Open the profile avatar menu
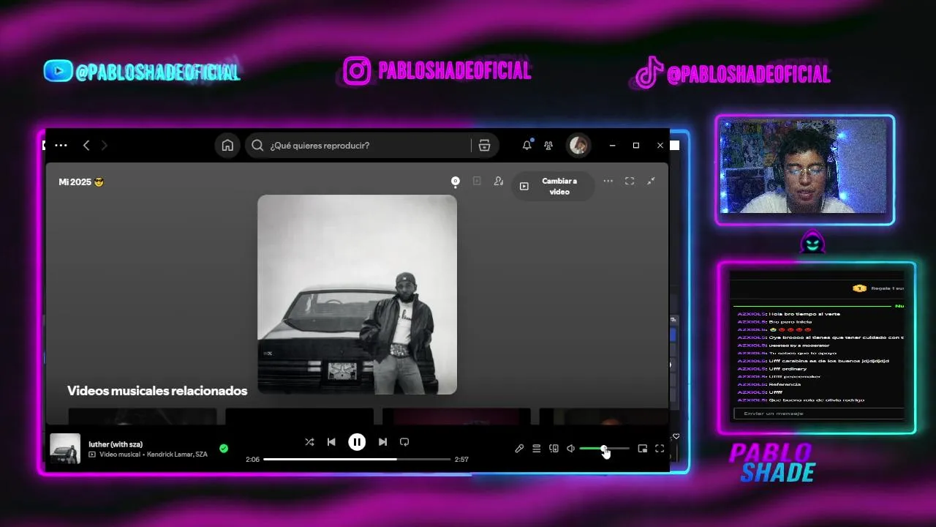This screenshot has height=527, width=936. pos(578,145)
